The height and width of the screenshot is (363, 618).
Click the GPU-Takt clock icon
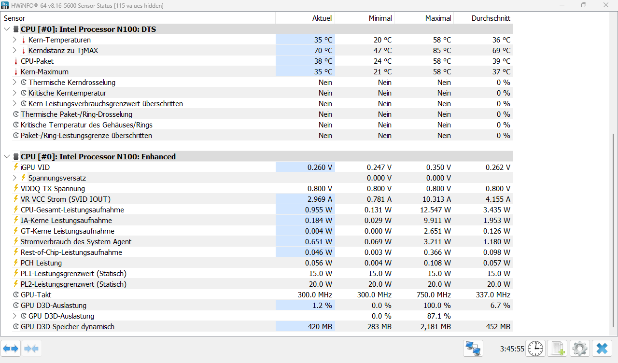(16, 295)
